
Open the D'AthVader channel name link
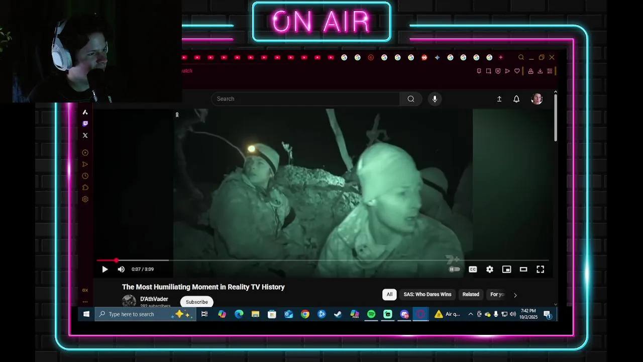[x=154, y=299]
